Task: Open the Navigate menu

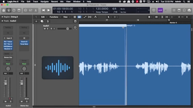Action: (x=45, y=2)
